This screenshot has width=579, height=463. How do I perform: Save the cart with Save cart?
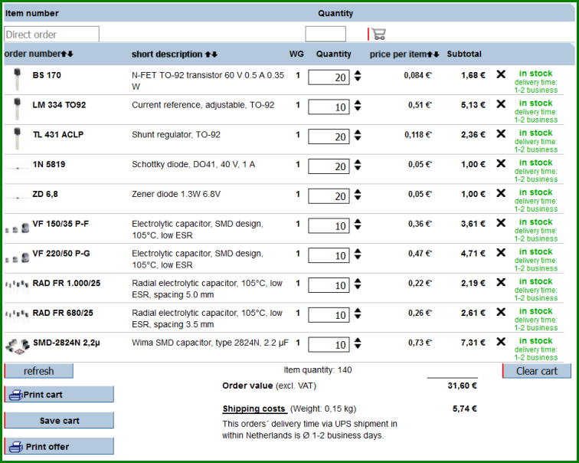(x=59, y=421)
